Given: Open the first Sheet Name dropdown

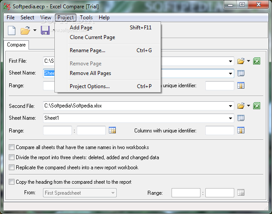Looking at the screenshot, I should [230, 74].
